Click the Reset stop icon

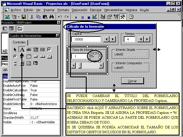point(89,17)
